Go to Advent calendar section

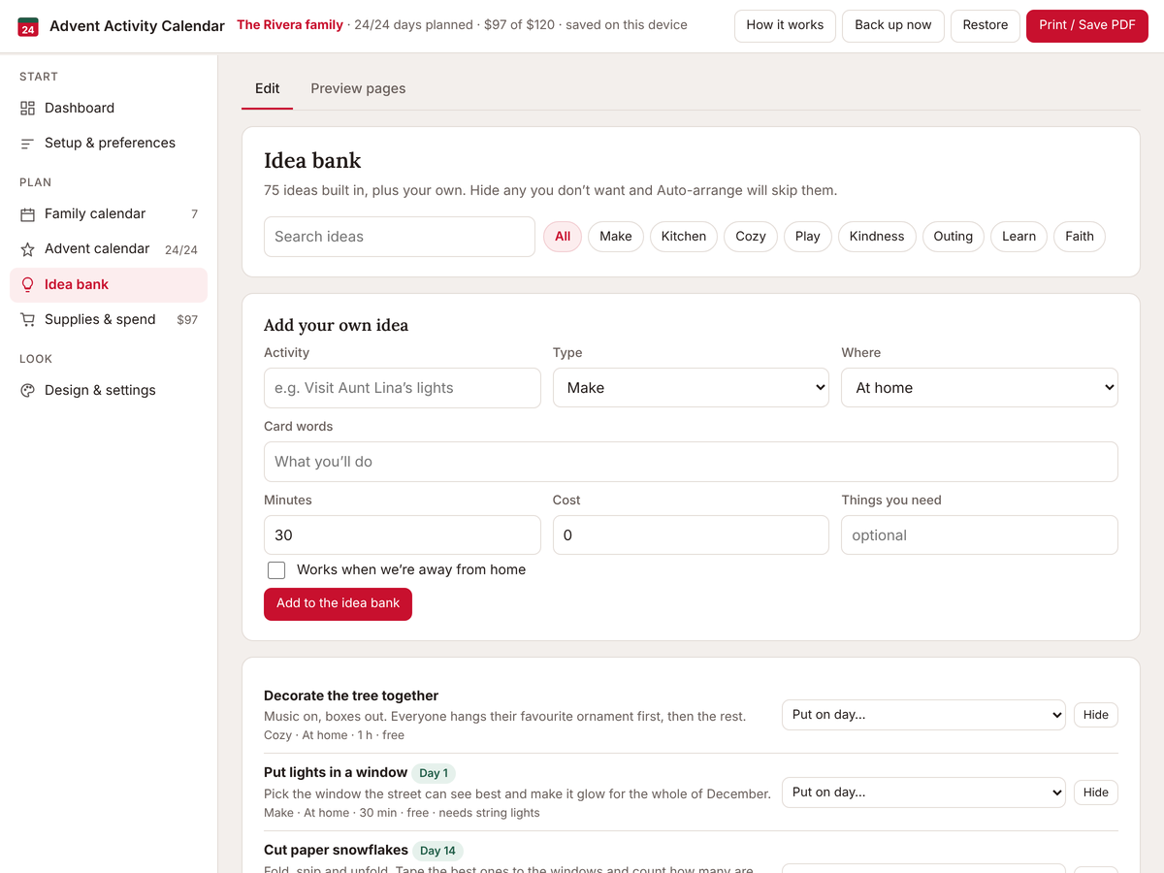tap(109, 249)
